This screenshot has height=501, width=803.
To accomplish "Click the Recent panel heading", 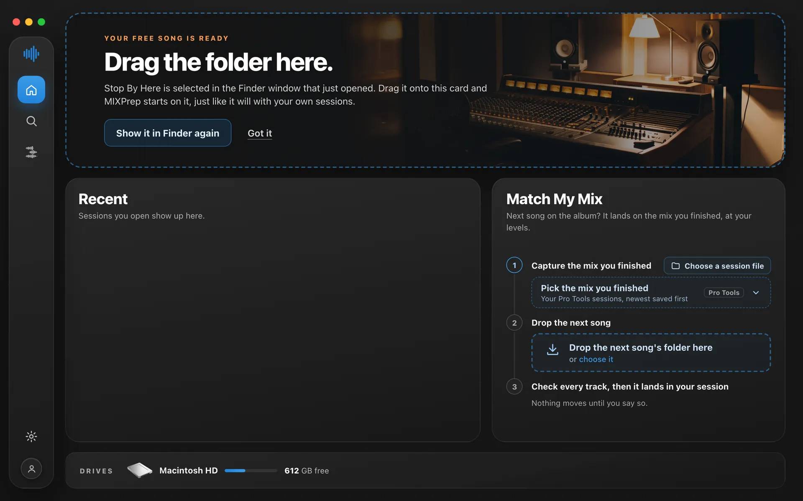I will 103,199.
